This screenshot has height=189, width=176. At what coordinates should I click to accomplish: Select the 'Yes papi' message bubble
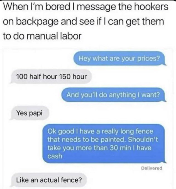coord(29,113)
